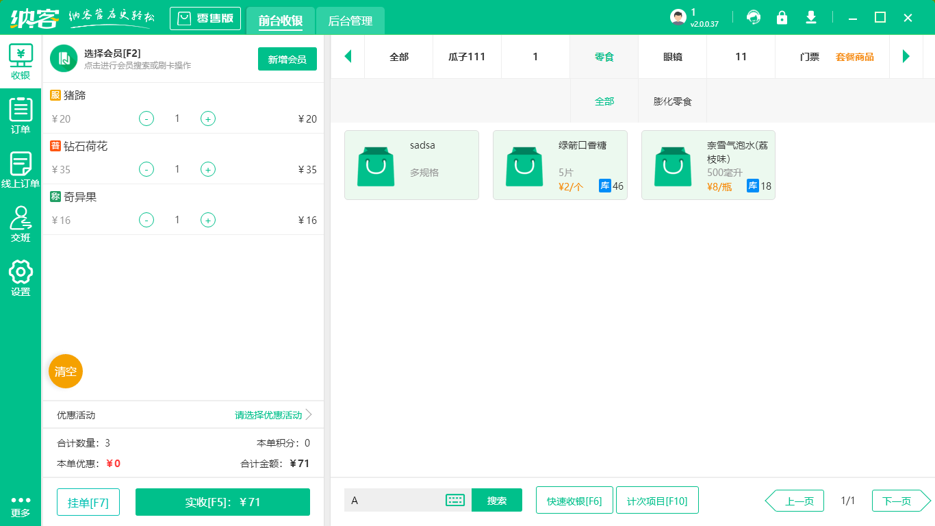935x526 pixels.
Task: Click the left arrow beside category tabs
Action: pyautogui.click(x=348, y=57)
